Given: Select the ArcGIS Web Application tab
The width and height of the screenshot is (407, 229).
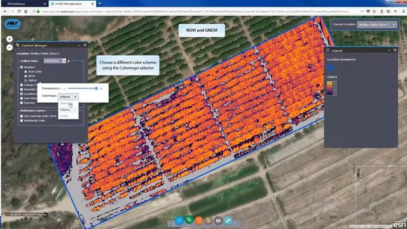Looking at the screenshot, I should click(x=70, y=4).
